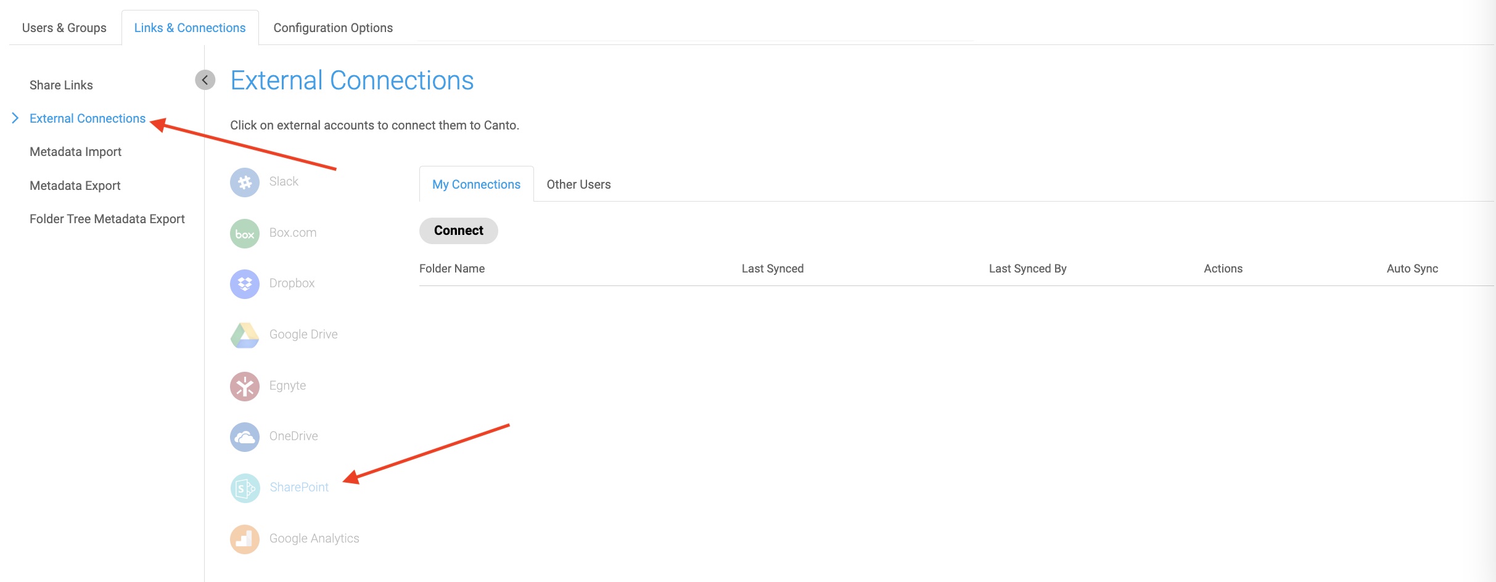Go to Metadata Import

75,152
